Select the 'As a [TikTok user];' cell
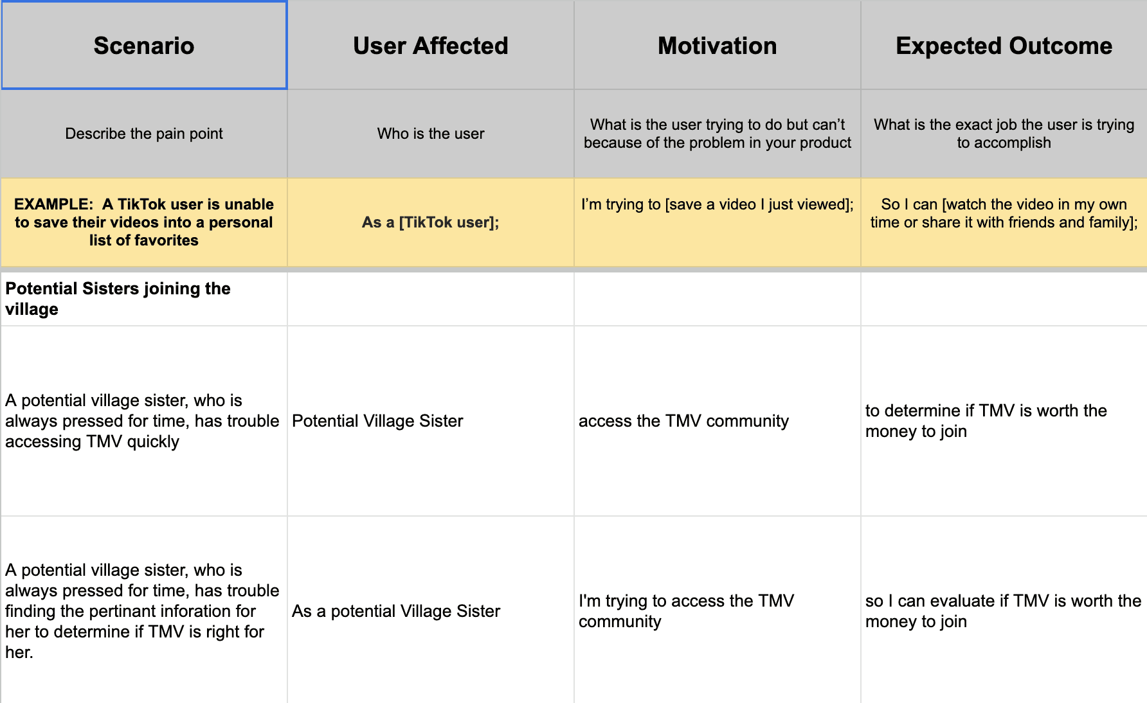 (431, 222)
